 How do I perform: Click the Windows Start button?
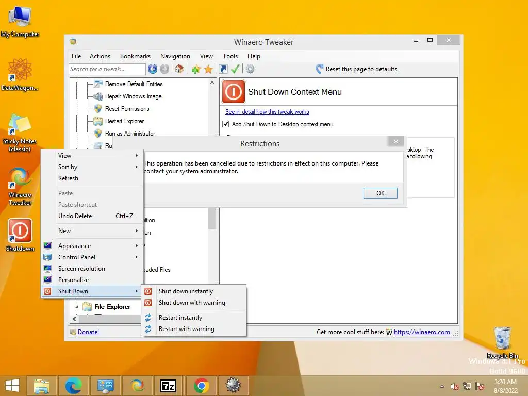coord(12,386)
